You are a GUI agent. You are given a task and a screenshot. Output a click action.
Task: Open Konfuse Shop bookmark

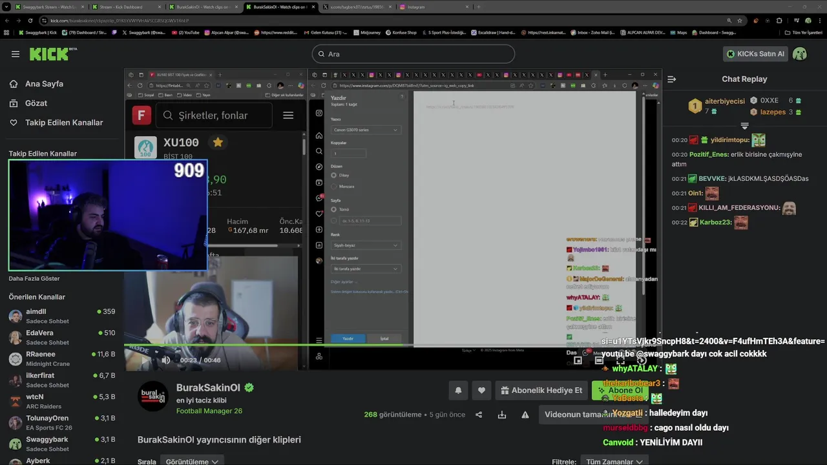(401, 32)
